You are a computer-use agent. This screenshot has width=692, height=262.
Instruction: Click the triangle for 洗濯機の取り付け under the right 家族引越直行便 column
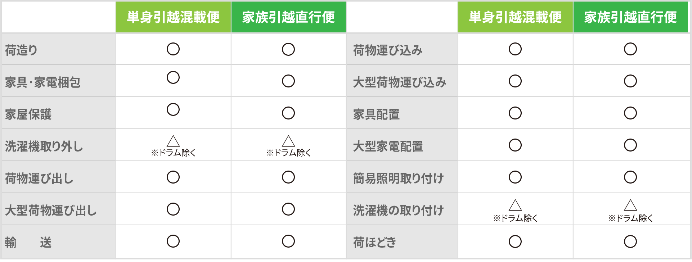630,205
